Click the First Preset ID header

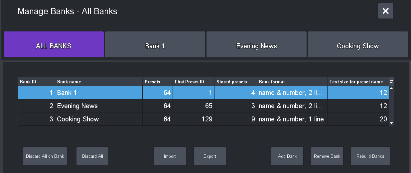tap(194, 82)
